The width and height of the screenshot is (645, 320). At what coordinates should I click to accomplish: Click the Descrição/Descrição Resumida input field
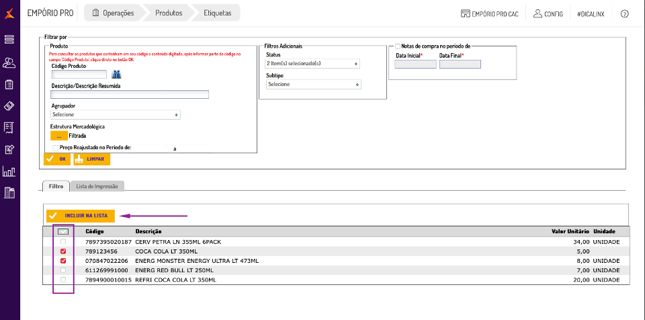(x=130, y=94)
